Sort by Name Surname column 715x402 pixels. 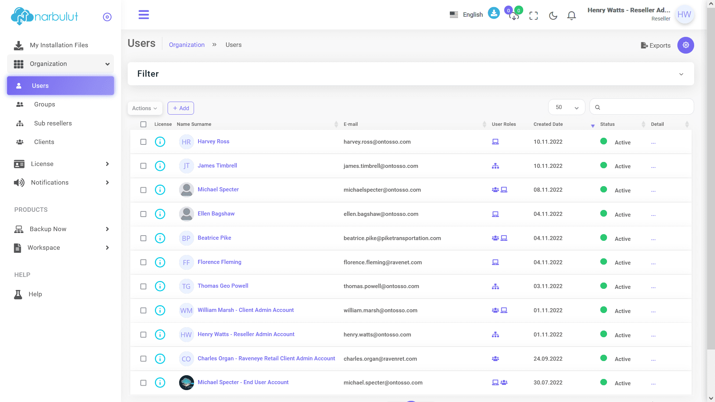point(257,124)
